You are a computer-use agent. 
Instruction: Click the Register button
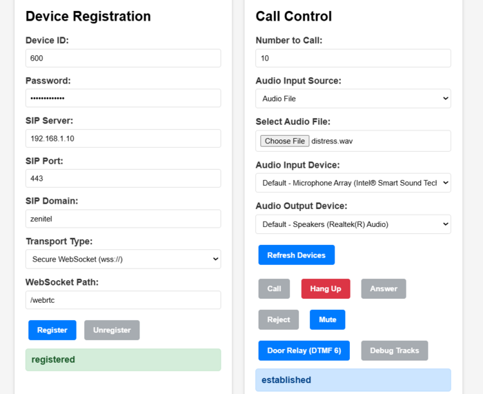(52, 330)
